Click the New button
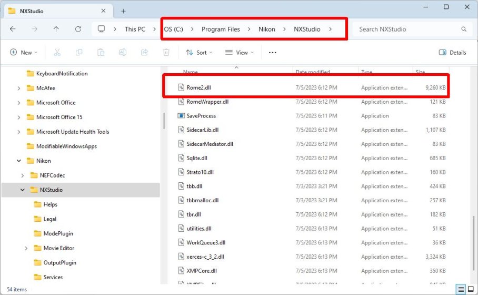Viewport: 478px width, 295px height. click(24, 53)
